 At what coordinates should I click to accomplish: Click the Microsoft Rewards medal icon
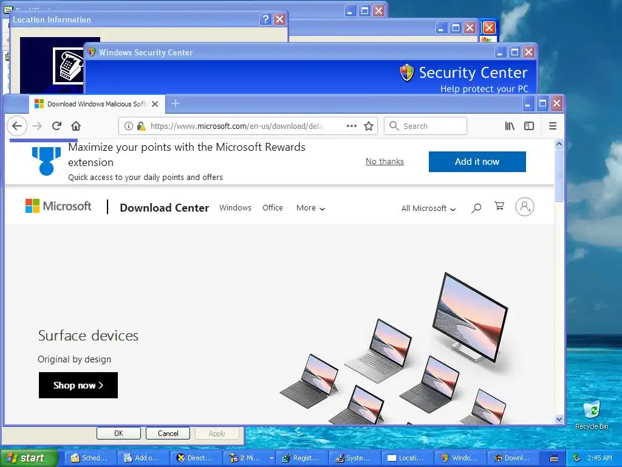point(46,161)
